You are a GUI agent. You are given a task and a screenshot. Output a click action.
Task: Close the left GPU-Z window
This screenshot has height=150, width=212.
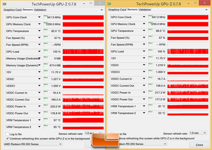pyautogui.click(x=100, y=3)
